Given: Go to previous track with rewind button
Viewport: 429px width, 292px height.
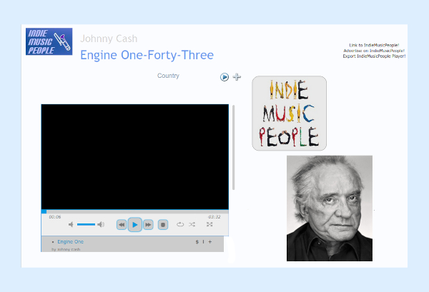Looking at the screenshot, I should click(x=122, y=225).
